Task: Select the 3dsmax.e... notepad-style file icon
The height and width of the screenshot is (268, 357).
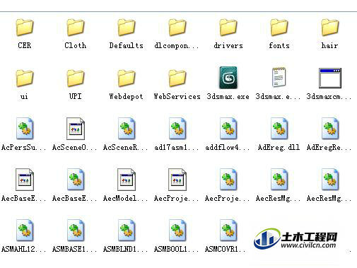Action: click(279, 78)
